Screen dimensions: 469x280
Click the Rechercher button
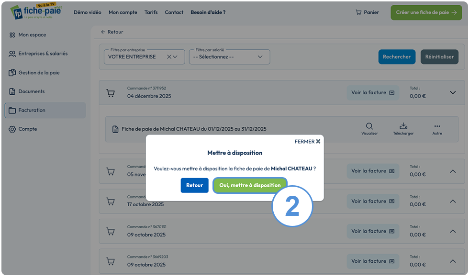coord(397,57)
